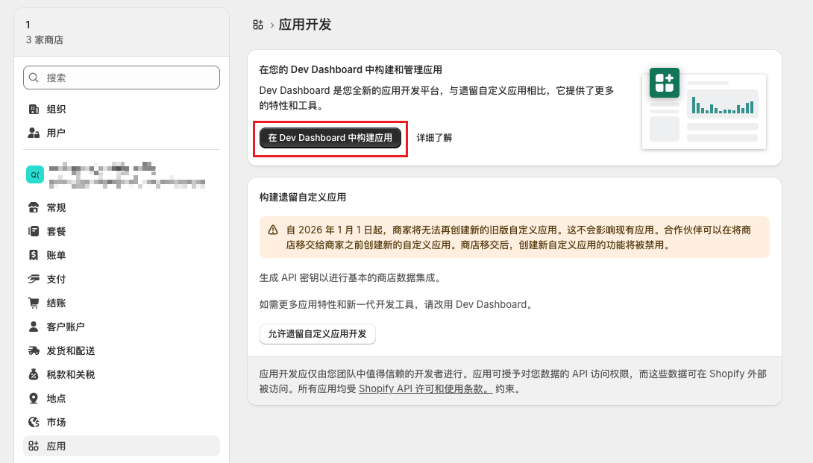This screenshot has height=463, width=813.
Task: Click the 客户账户 person icon
Action: point(34,327)
